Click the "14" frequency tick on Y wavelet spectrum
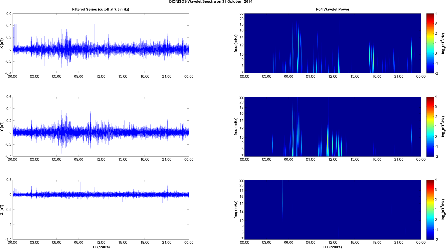Viewport: 446px width, 249px height. coord(241,120)
